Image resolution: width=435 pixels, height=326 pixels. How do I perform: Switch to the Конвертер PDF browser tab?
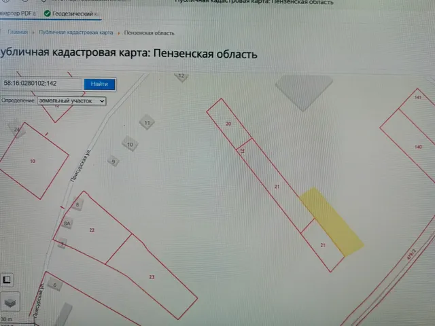18,14
